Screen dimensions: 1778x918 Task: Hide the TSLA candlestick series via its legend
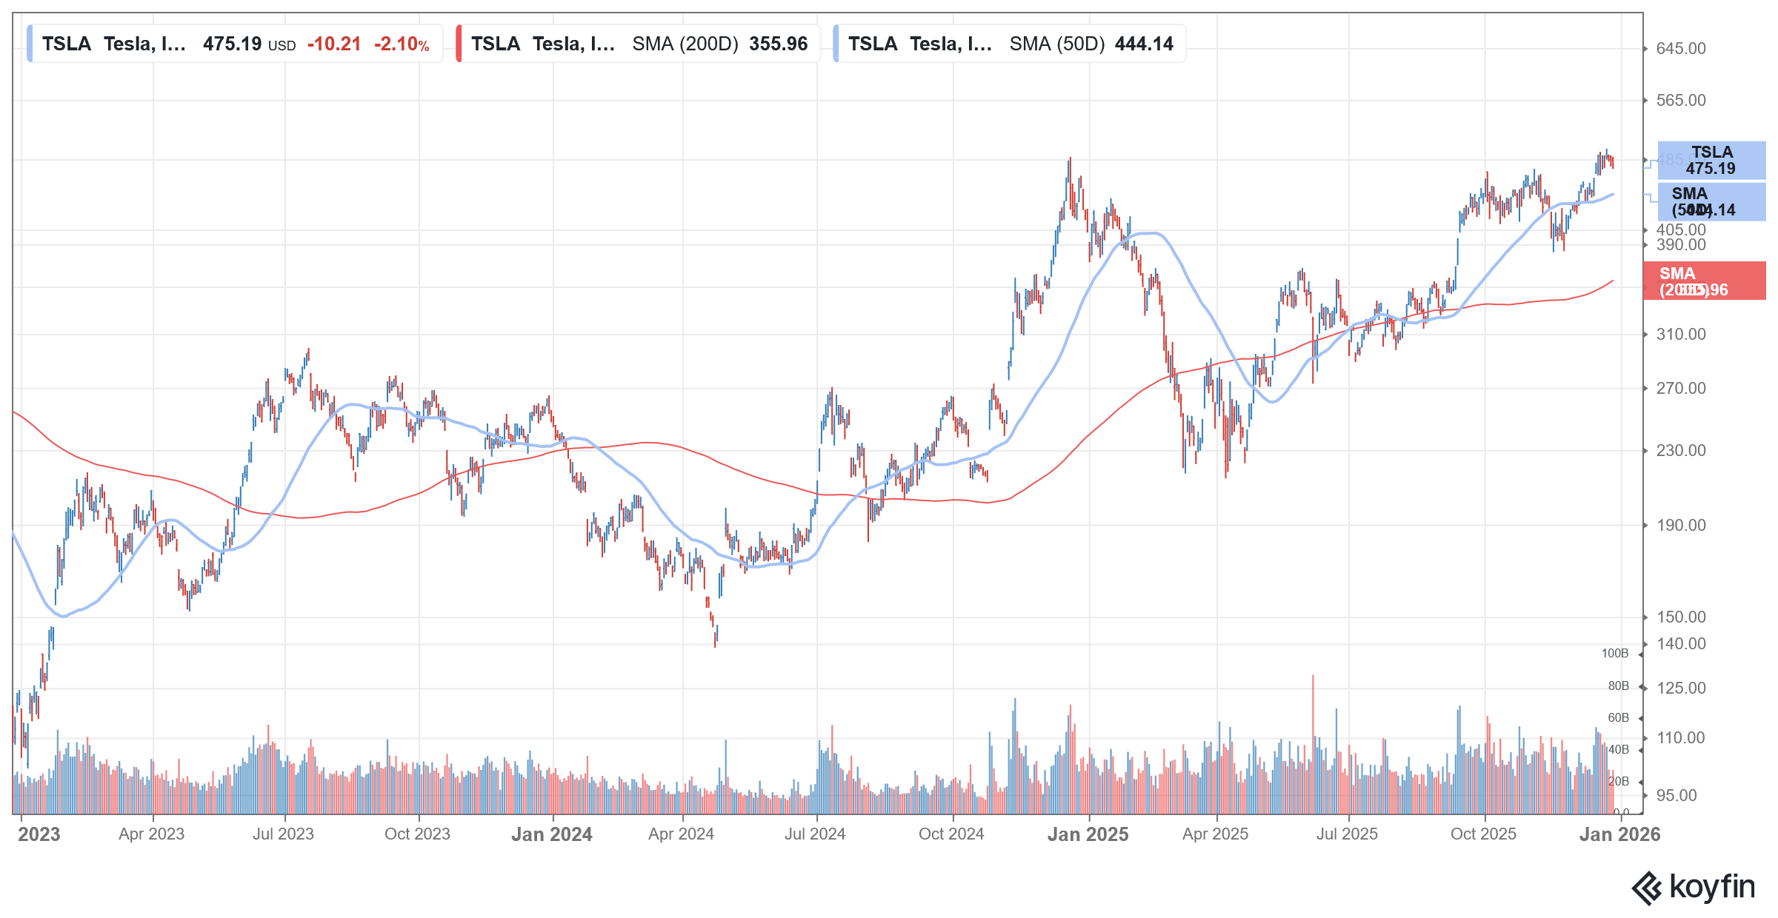click(x=30, y=44)
